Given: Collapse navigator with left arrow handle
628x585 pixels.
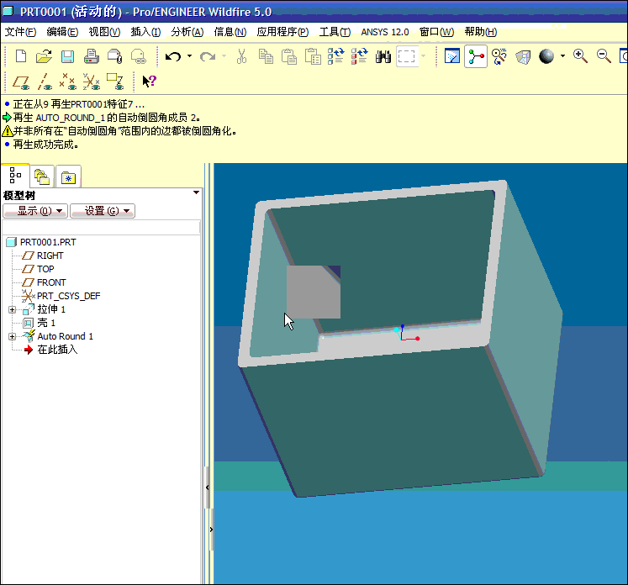Looking at the screenshot, I should pyautogui.click(x=207, y=487).
